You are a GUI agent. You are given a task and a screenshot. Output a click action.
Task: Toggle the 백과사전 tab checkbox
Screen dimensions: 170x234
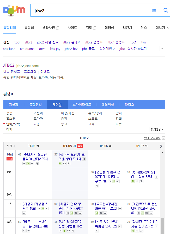tap(58, 28)
